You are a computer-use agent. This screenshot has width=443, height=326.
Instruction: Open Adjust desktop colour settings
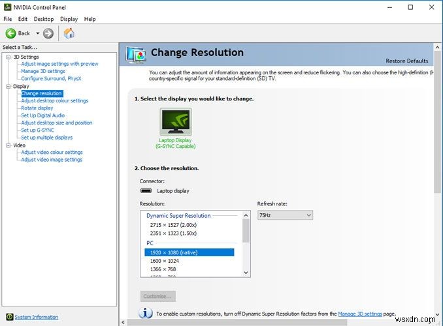click(54, 100)
